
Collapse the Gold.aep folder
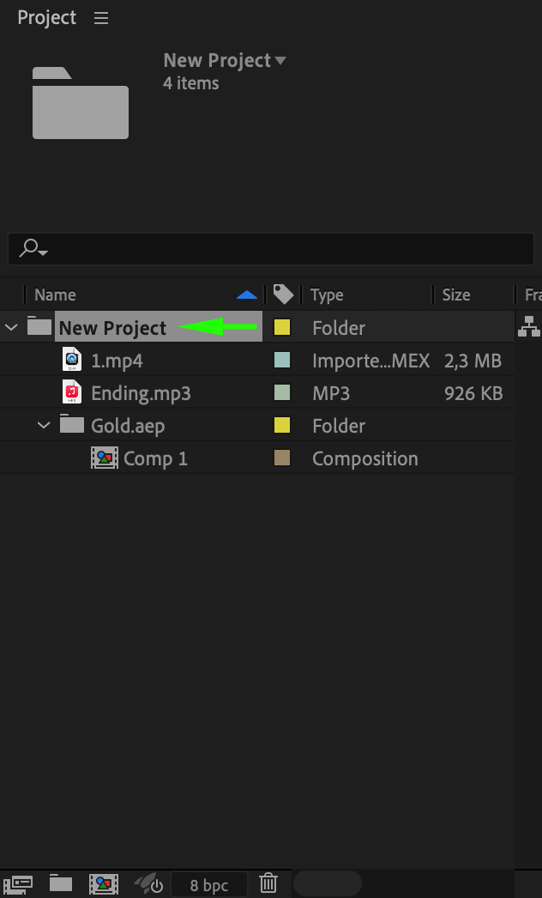click(44, 425)
